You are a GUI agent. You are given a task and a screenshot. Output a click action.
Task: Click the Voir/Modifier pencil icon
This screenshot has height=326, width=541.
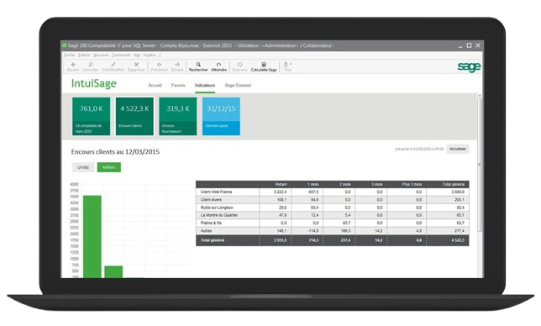(113, 65)
